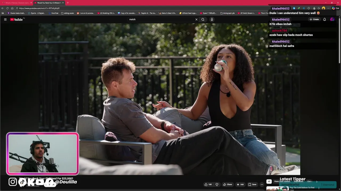Open browser settings three-dot menu
The height and width of the screenshot is (191, 341).
(328, 8)
